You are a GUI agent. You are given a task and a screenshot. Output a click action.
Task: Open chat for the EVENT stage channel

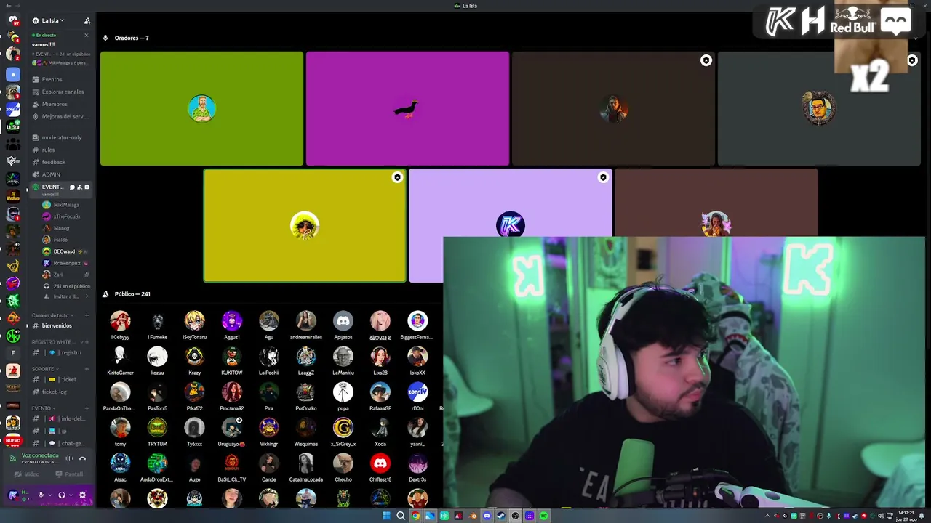72,187
